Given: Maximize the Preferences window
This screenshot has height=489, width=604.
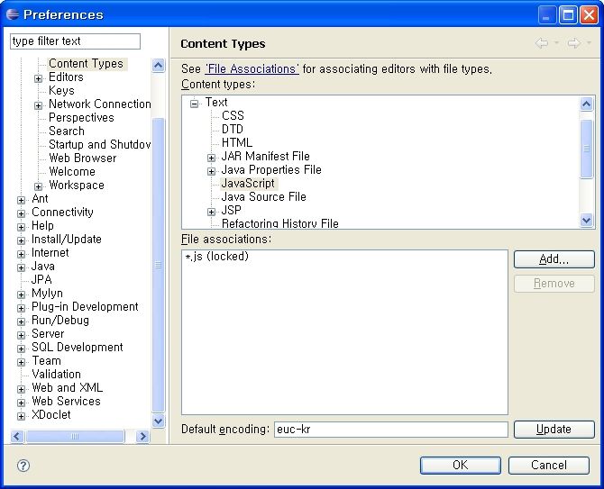Looking at the screenshot, I should [568, 15].
